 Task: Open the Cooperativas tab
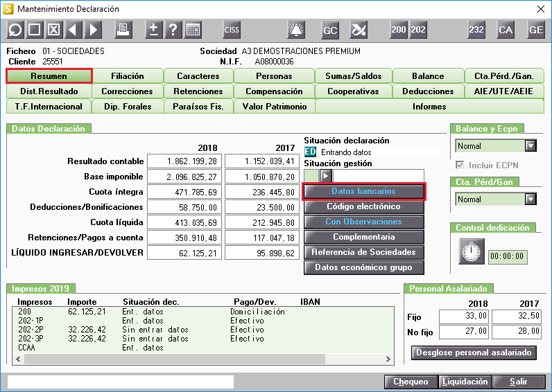click(x=353, y=91)
